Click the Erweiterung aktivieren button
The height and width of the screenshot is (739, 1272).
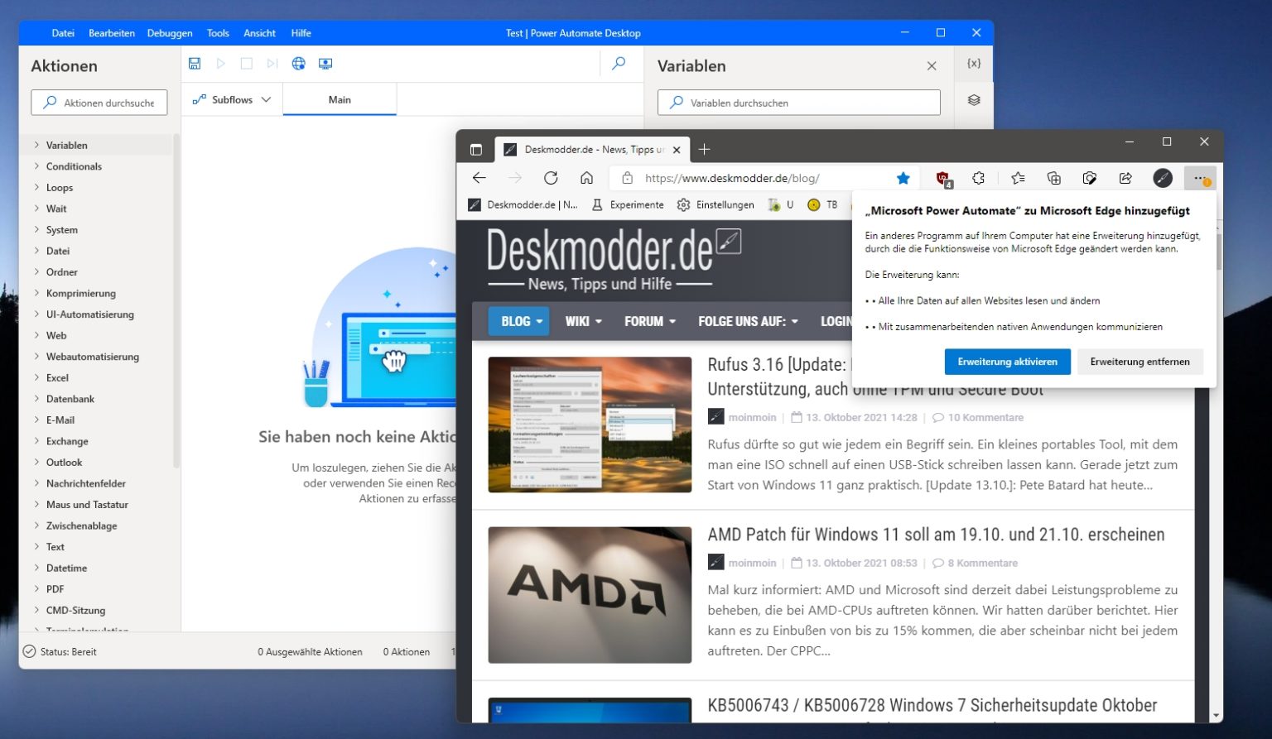(x=1007, y=362)
